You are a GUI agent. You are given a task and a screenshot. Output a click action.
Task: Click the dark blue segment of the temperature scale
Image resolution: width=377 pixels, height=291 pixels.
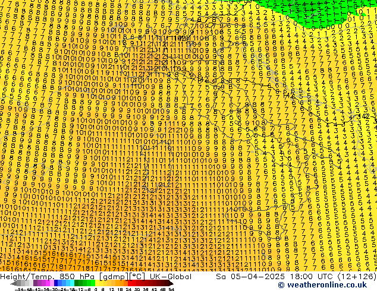point(56,283)
